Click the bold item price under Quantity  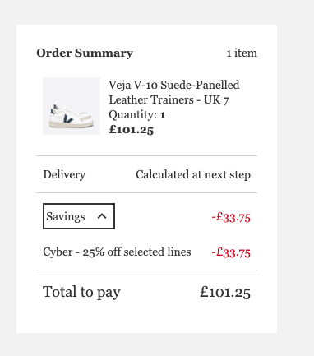[x=132, y=130]
